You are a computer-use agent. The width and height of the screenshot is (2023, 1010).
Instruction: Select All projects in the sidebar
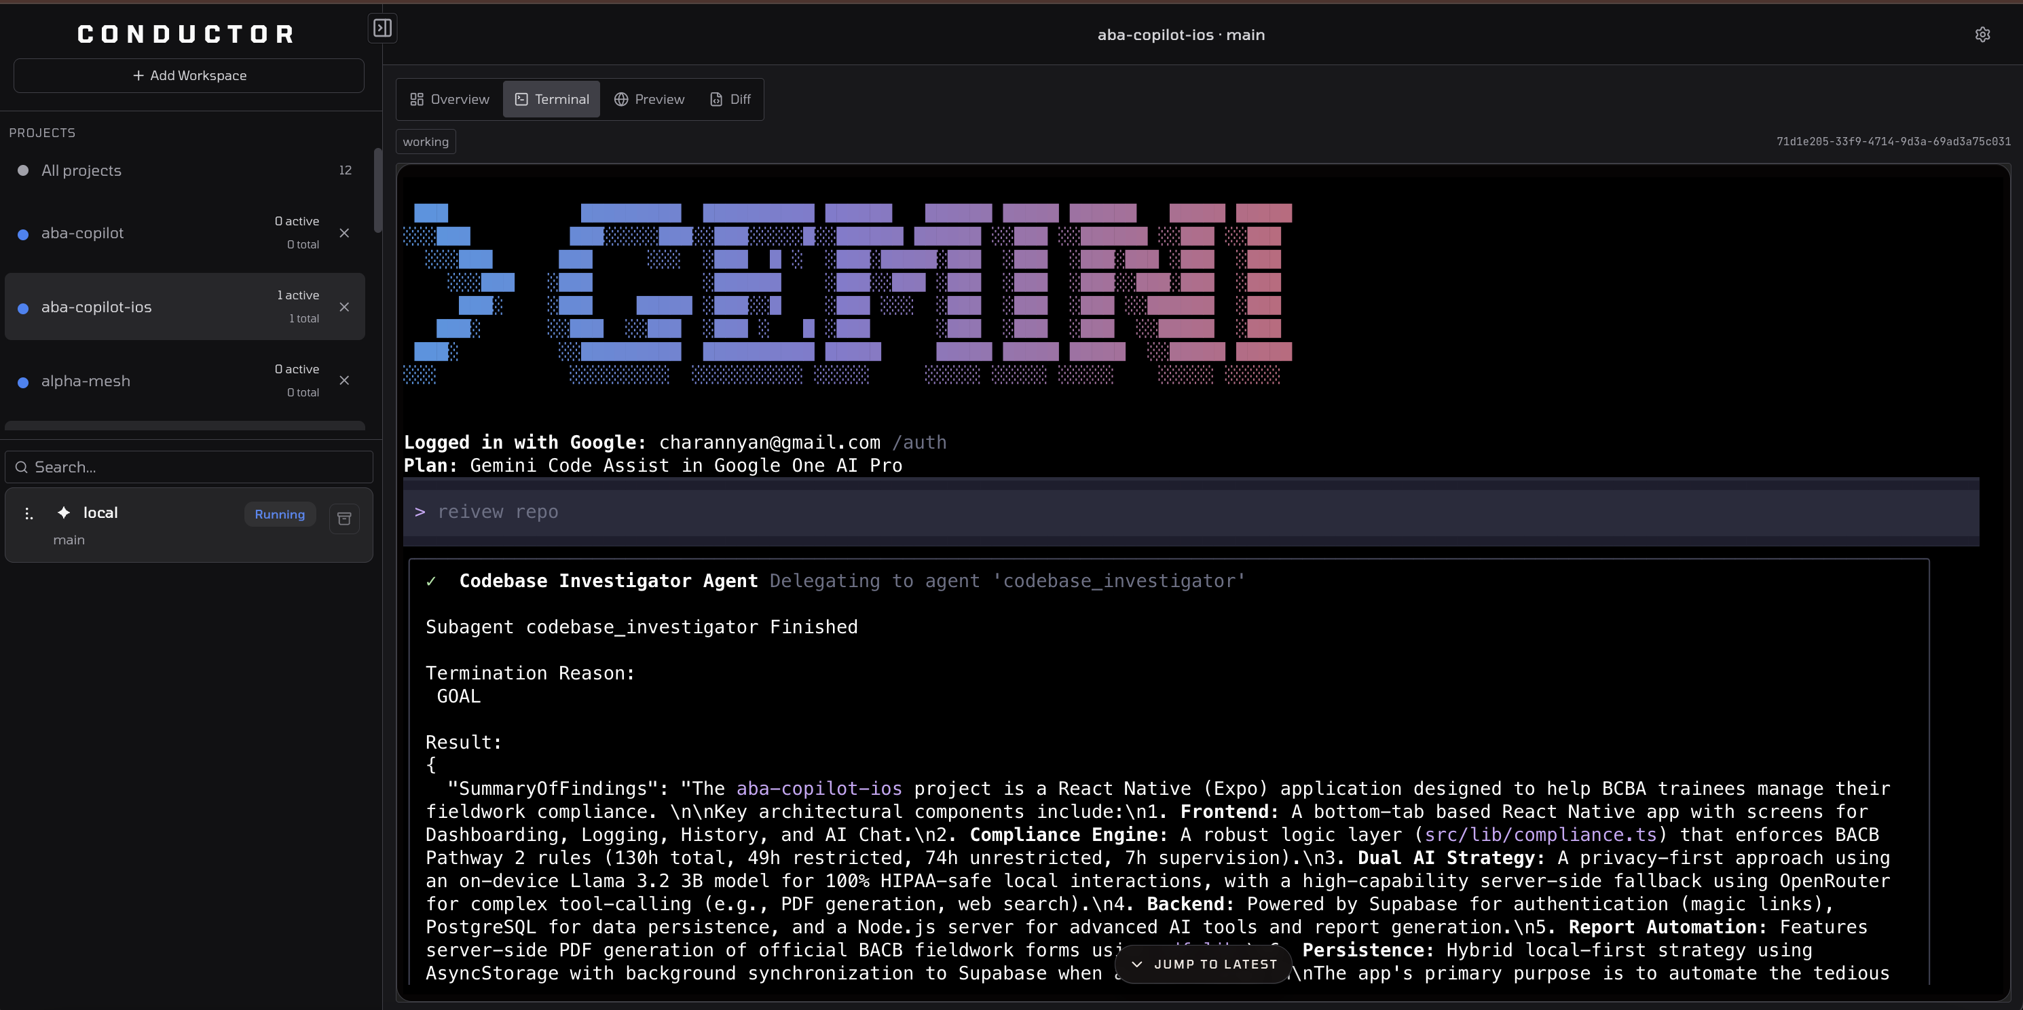coord(81,170)
